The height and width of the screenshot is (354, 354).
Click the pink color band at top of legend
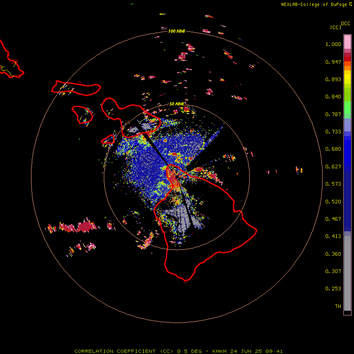347,42
